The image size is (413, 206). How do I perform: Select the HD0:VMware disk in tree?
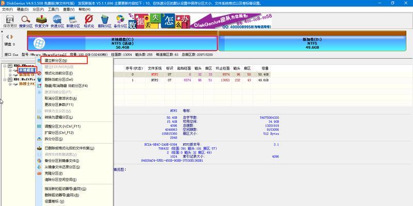[x=23, y=66]
